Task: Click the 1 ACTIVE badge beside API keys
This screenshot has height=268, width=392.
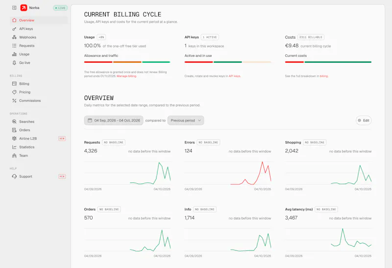Action: 210,37
